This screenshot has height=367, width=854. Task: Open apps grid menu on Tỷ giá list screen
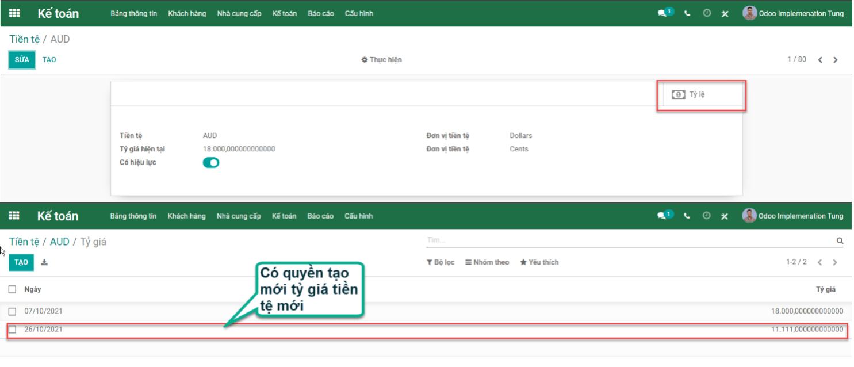coord(14,216)
